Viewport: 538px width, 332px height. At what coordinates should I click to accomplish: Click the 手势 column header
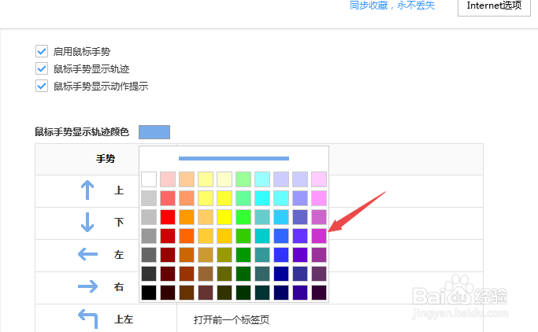(x=106, y=159)
